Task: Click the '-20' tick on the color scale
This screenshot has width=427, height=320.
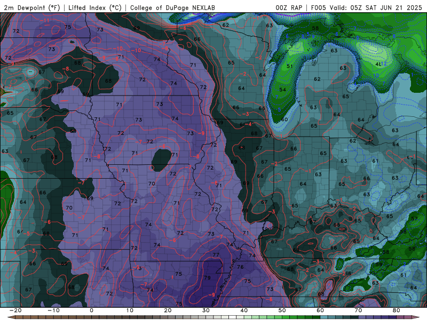Action: [15, 310]
